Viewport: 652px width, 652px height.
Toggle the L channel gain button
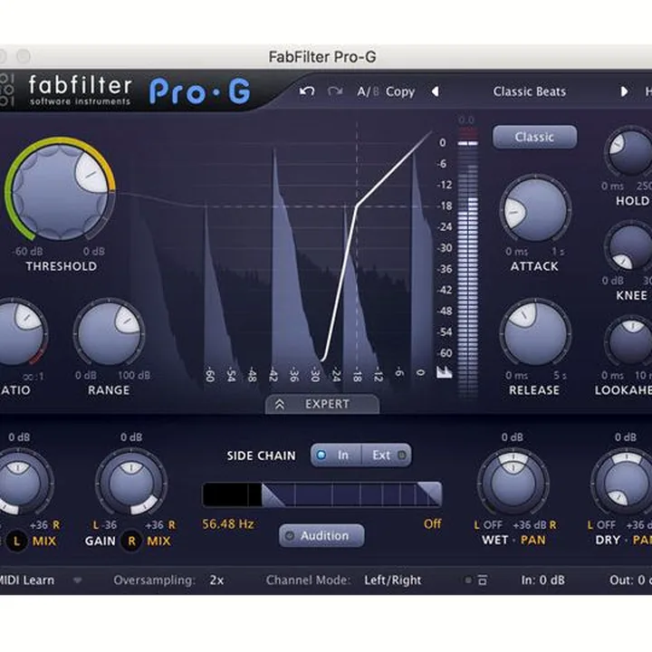(16, 541)
